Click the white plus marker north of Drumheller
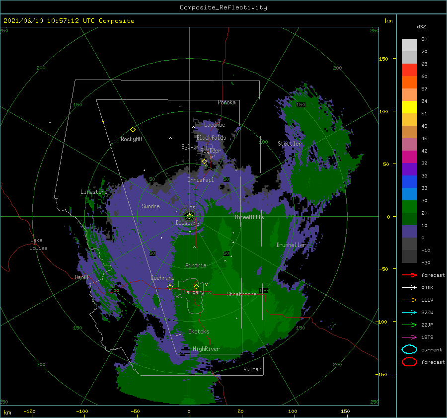 [281, 200]
